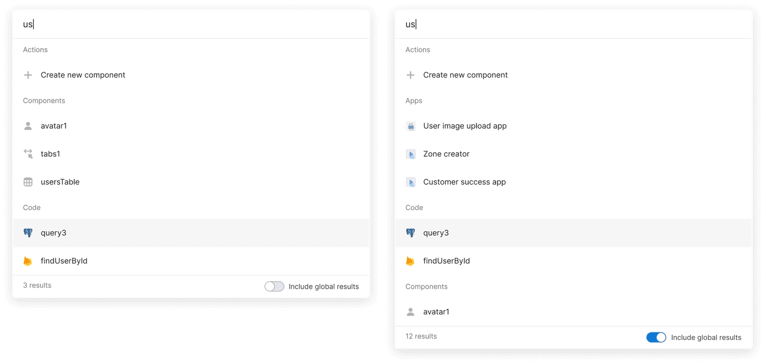
Task: Open findUserById in the right palette
Action: click(x=446, y=260)
